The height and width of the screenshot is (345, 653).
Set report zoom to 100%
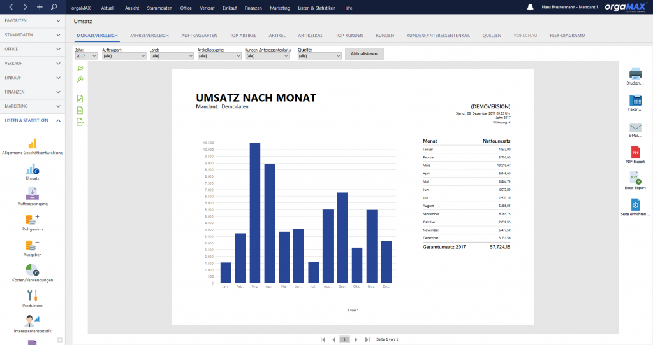tap(80, 122)
